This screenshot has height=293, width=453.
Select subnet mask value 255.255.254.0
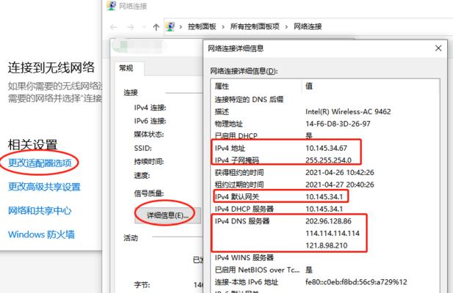pyautogui.click(x=328, y=160)
